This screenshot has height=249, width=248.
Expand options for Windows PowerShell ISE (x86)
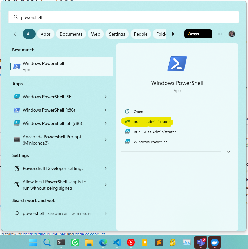click(x=105, y=123)
